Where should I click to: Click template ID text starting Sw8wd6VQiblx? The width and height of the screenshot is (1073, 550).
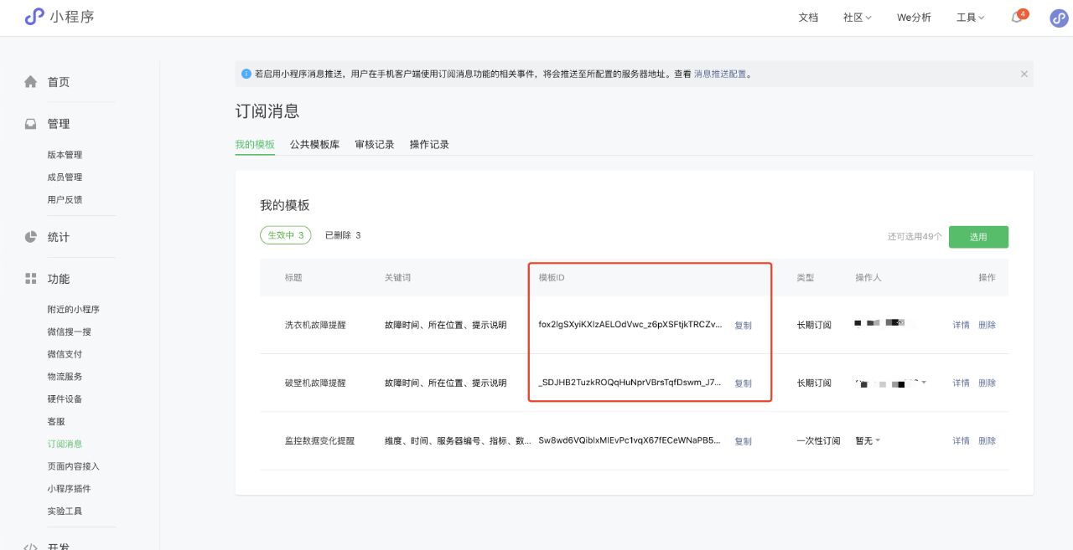pyautogui.click(x=630, y=440)
